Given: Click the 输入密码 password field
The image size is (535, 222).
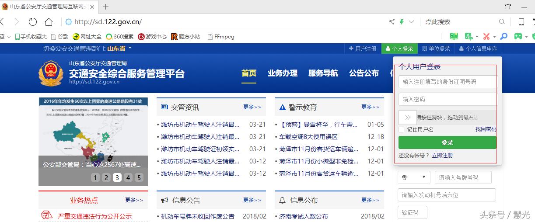Looking at the screenshot, I should [x=448, y=99].
